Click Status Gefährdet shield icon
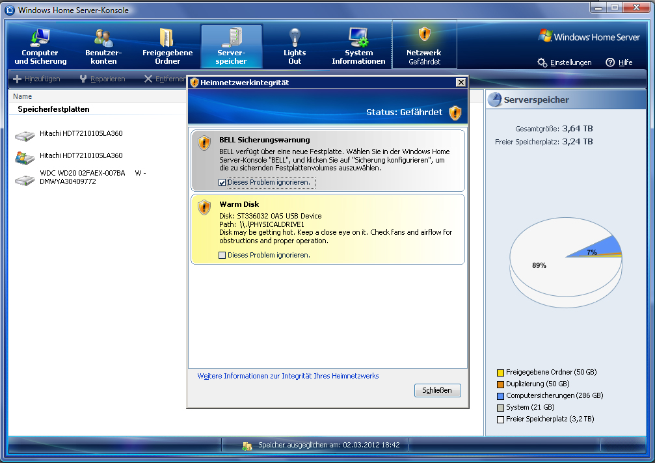Image resolution: width=655 pixels, height=463 pixels. pos(455,112)
